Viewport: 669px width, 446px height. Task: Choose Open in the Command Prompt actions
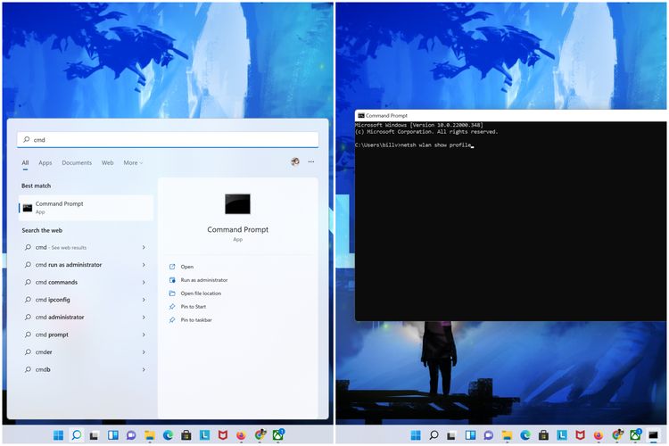coord(187,267)
